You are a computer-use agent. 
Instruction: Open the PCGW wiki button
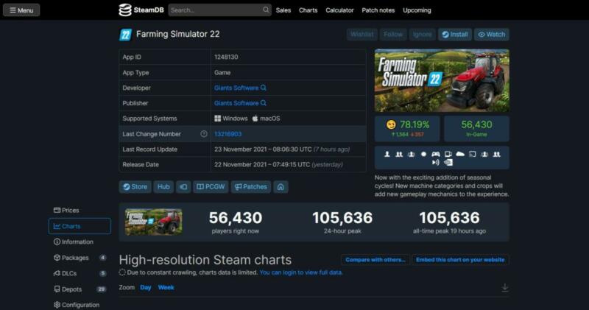tap(211, 187)
